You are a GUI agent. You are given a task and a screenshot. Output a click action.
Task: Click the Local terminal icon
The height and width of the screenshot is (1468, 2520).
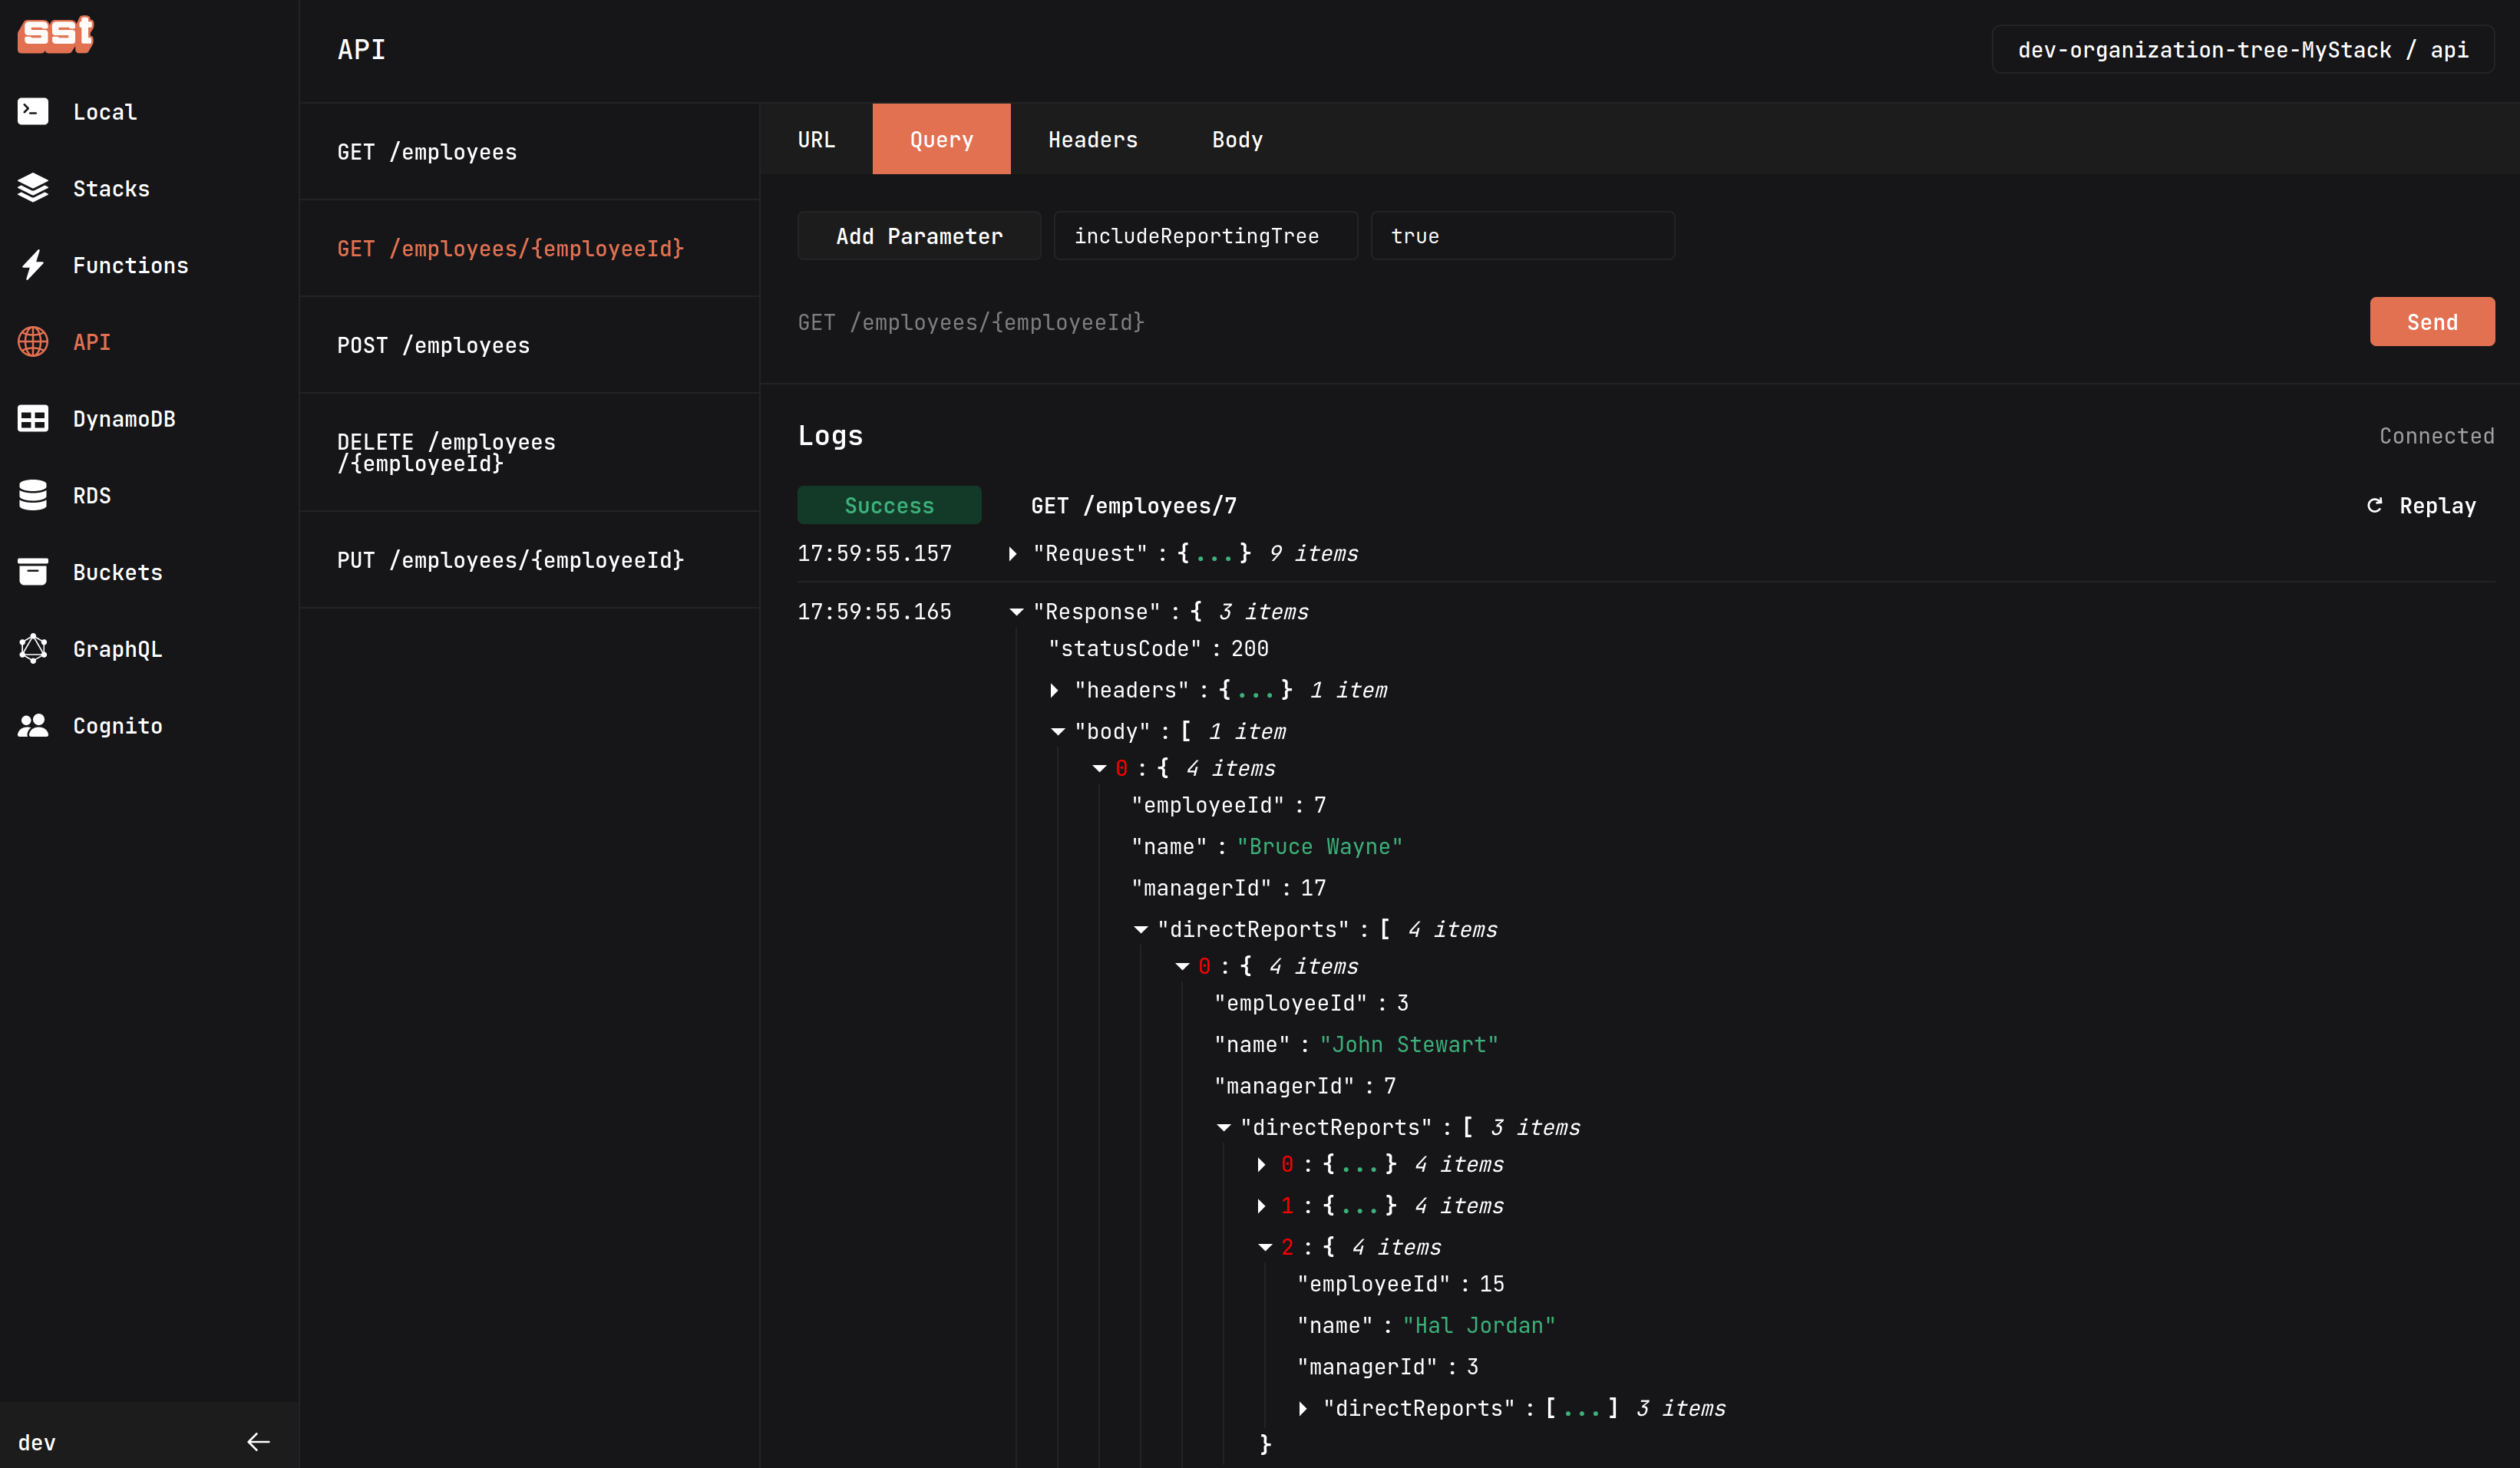click(x=33, y=111)
